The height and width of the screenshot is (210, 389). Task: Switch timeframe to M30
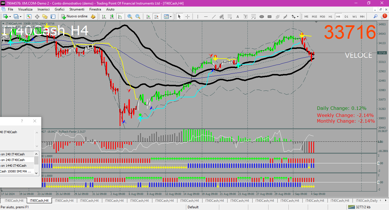(x=322, y=17)
